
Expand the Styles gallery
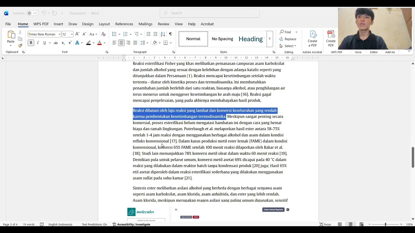pyautogui.click(x=269, y=39)
